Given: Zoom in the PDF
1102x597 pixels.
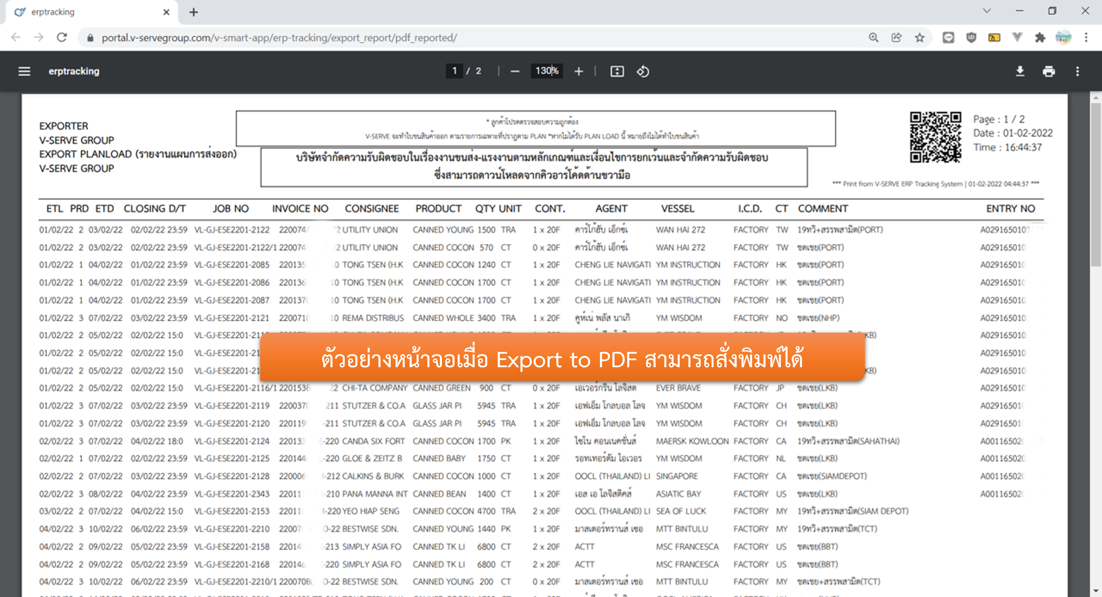Looking at the screenshot, I should click(578, 71).
